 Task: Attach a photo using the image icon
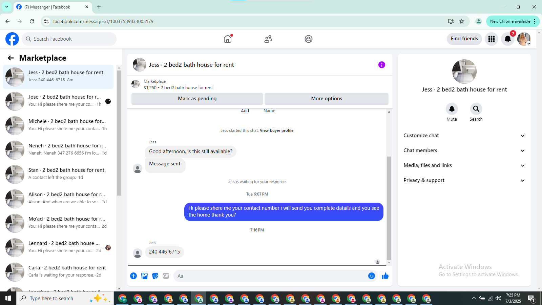144,276
